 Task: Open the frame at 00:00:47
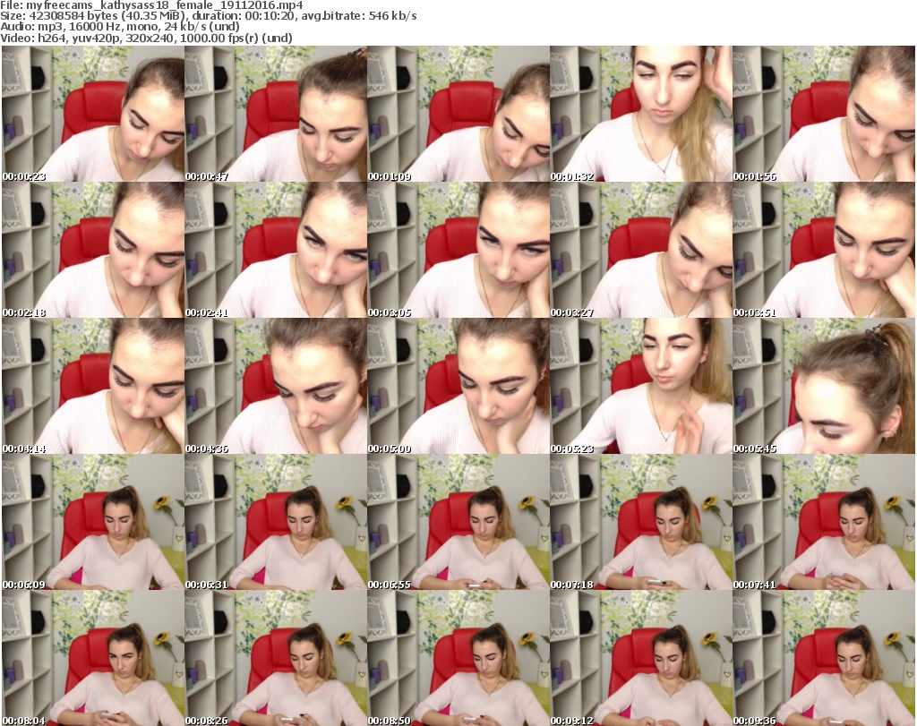276,114
